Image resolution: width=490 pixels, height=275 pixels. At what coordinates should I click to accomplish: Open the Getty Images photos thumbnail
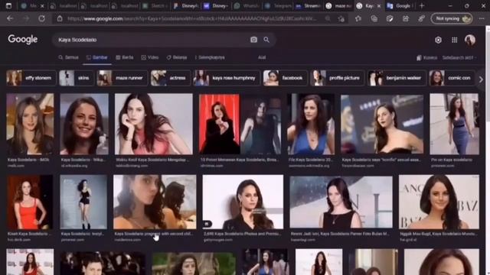coord(243,202)
